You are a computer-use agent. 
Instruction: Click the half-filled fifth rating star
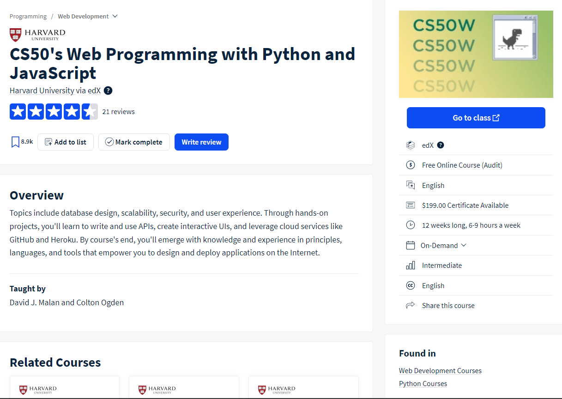pos(90,111)
